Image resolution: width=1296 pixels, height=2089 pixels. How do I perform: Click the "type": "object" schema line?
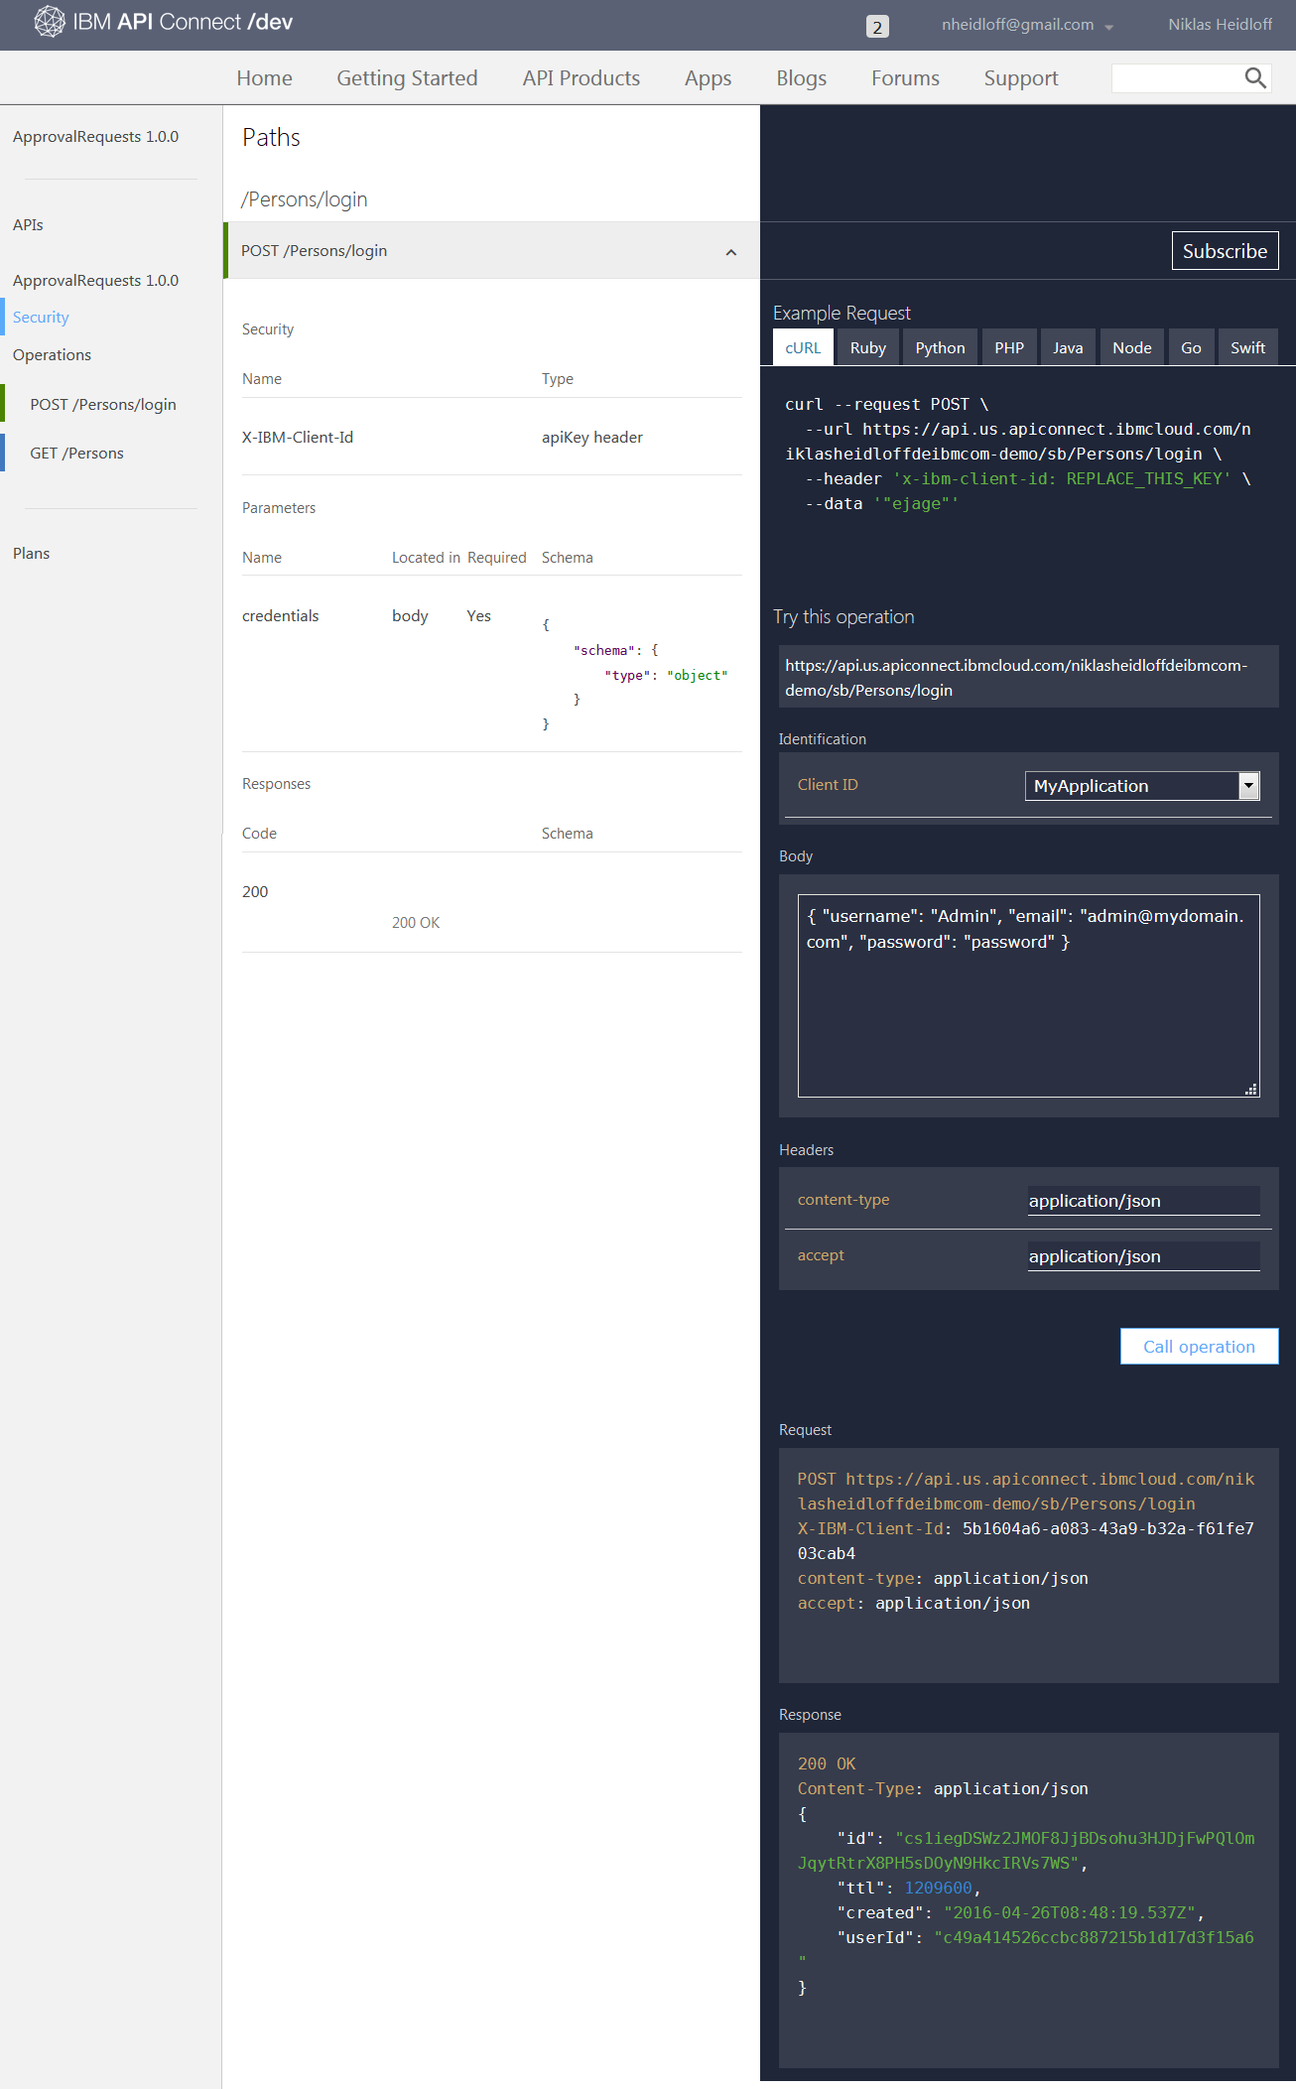click(x=666, y=676)
